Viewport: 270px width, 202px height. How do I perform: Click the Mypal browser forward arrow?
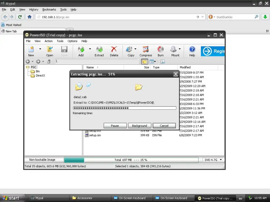click(x=12, y=17)
